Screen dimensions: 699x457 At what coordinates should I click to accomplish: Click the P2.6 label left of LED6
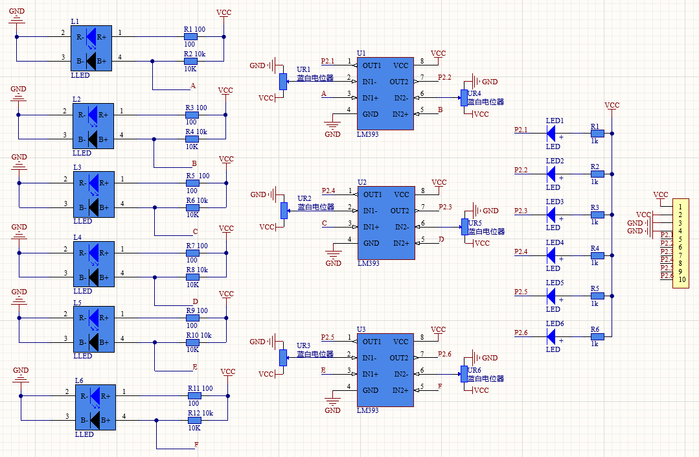pyautogui.click(x=521, y=333)
